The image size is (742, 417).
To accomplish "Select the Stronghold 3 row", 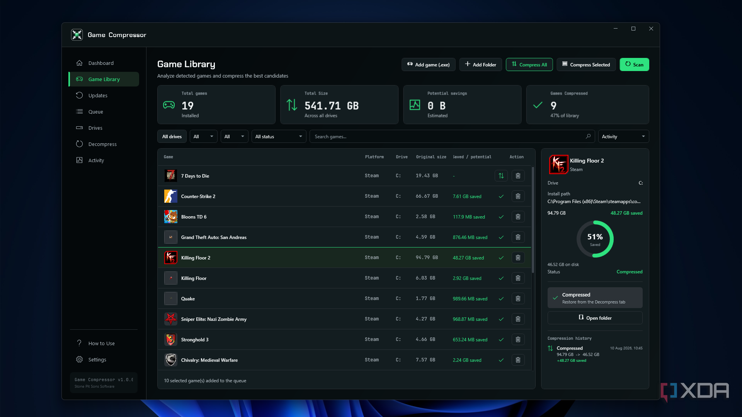I will [x=344, y=339].
